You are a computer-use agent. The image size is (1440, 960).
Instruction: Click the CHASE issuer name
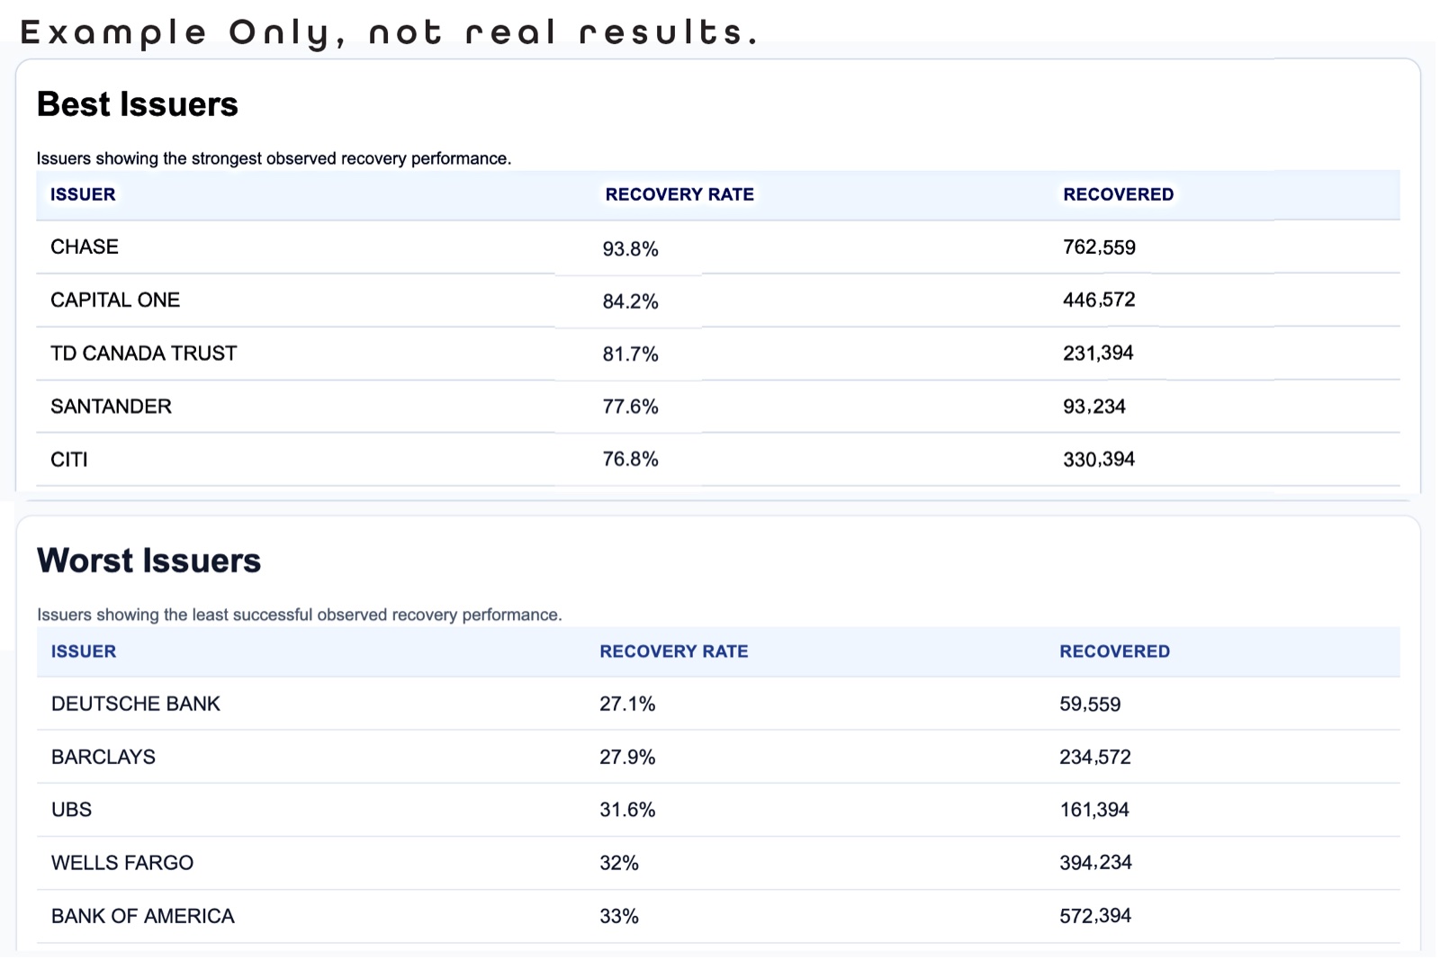click(85, 247)
